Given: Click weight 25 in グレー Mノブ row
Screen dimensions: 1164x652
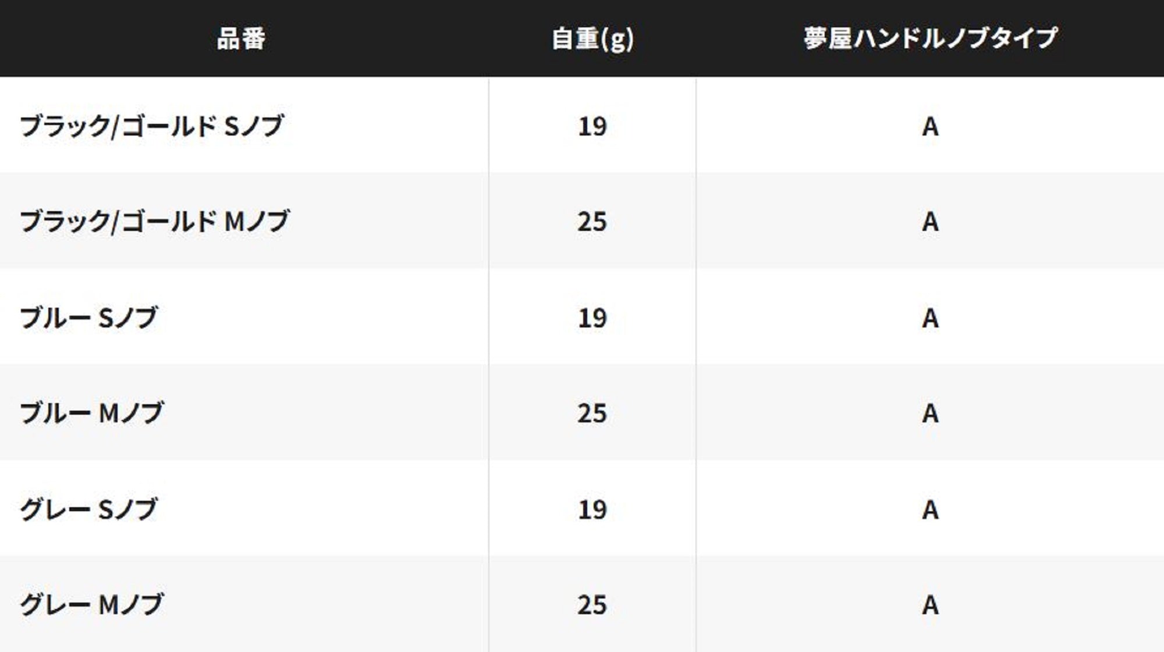Looking at the screenshot, I should (x=592, y=605).
